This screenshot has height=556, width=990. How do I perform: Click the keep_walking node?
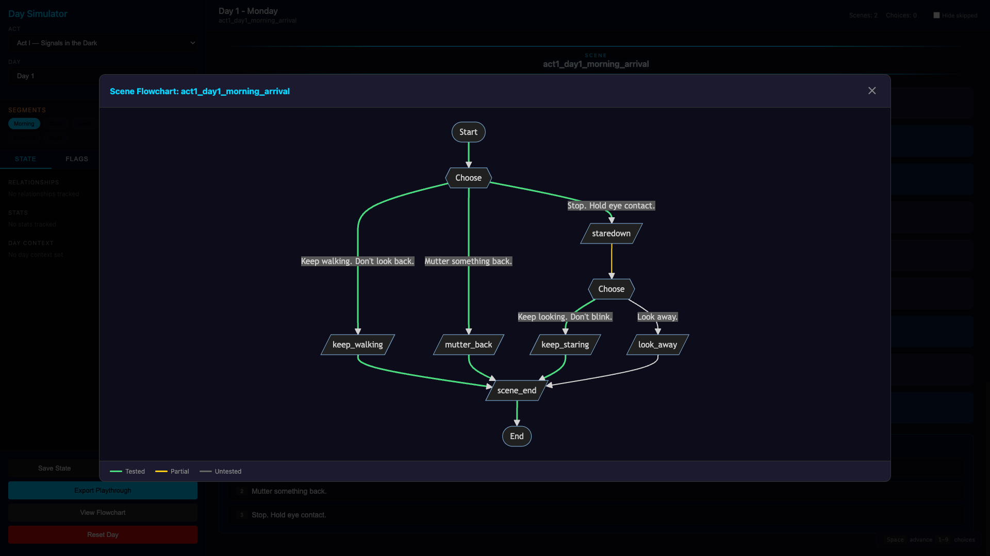coord(357,345)
